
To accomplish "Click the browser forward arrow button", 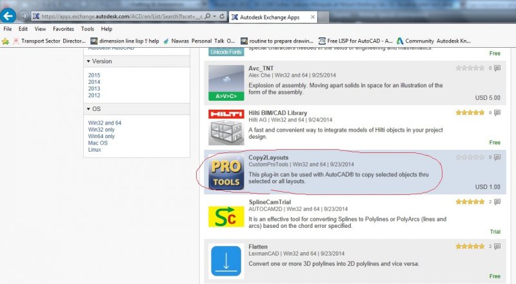I will tap(23, 16).
